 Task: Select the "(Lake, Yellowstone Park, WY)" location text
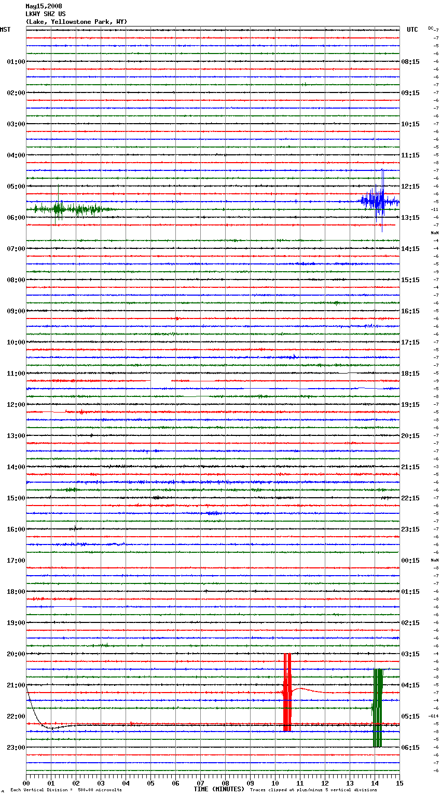76,22
